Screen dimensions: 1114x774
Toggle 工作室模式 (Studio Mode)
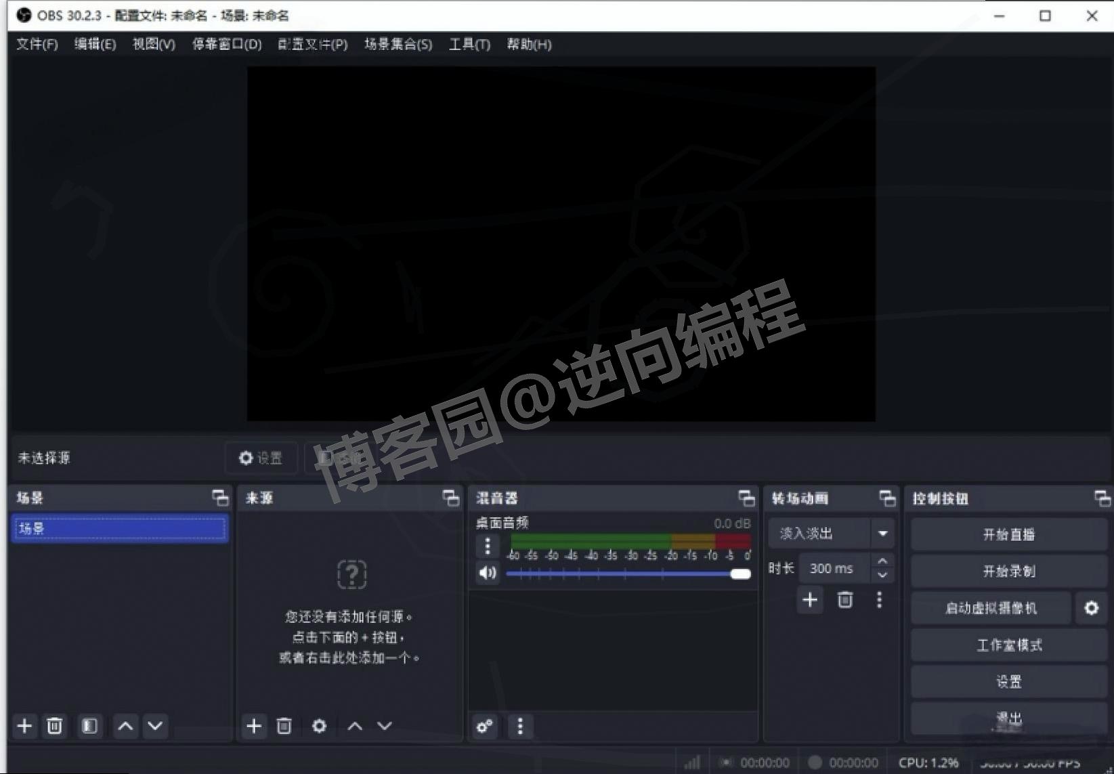click(x=1008, y=645)
